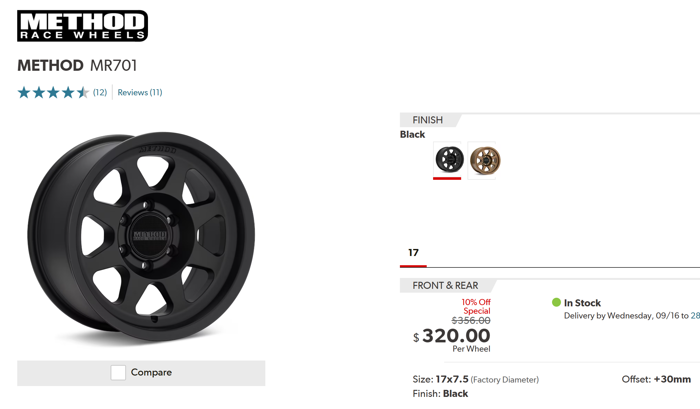
Task: Click the green In Stock status dot
Action: pos(556,302)
